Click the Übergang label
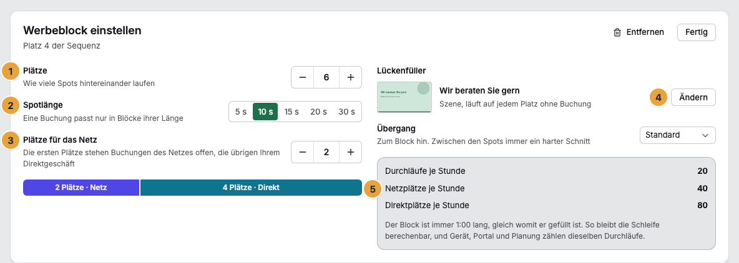Viewport: 739px width, 263px height. (396, 128)
